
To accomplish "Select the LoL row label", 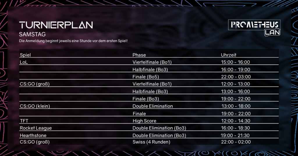I will (x=24, y=62).
